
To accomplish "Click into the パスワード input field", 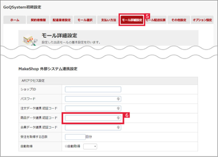I will (x=93, y=99).
